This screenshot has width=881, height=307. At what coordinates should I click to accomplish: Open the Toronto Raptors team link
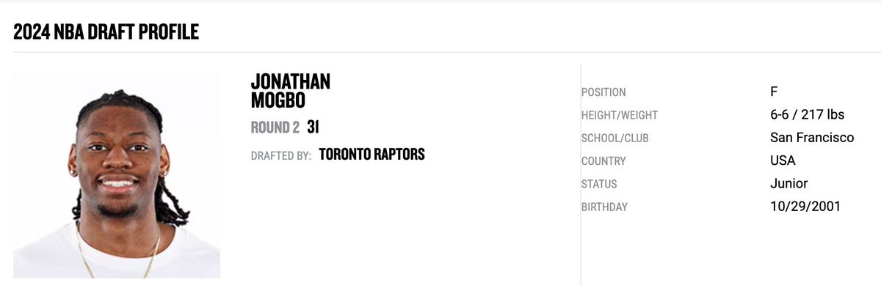[x=372, y=155]
